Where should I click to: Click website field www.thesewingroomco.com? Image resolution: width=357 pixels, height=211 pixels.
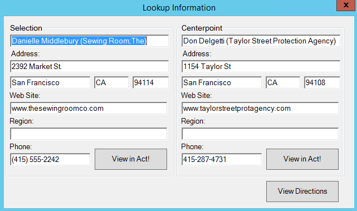coord(89,108)
